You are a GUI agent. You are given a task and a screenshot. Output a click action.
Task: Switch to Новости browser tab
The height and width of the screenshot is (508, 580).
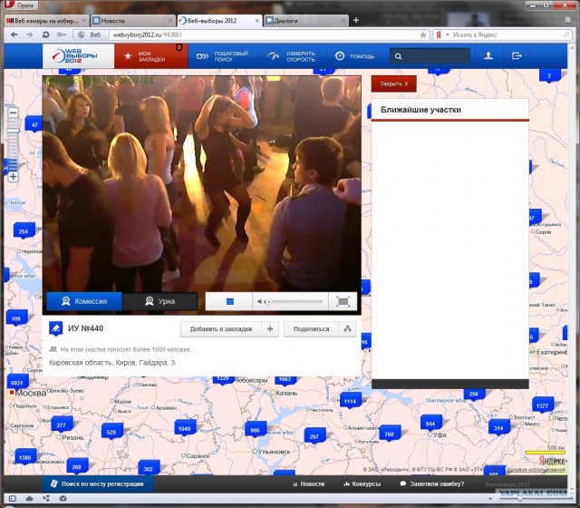coord(132,21)
